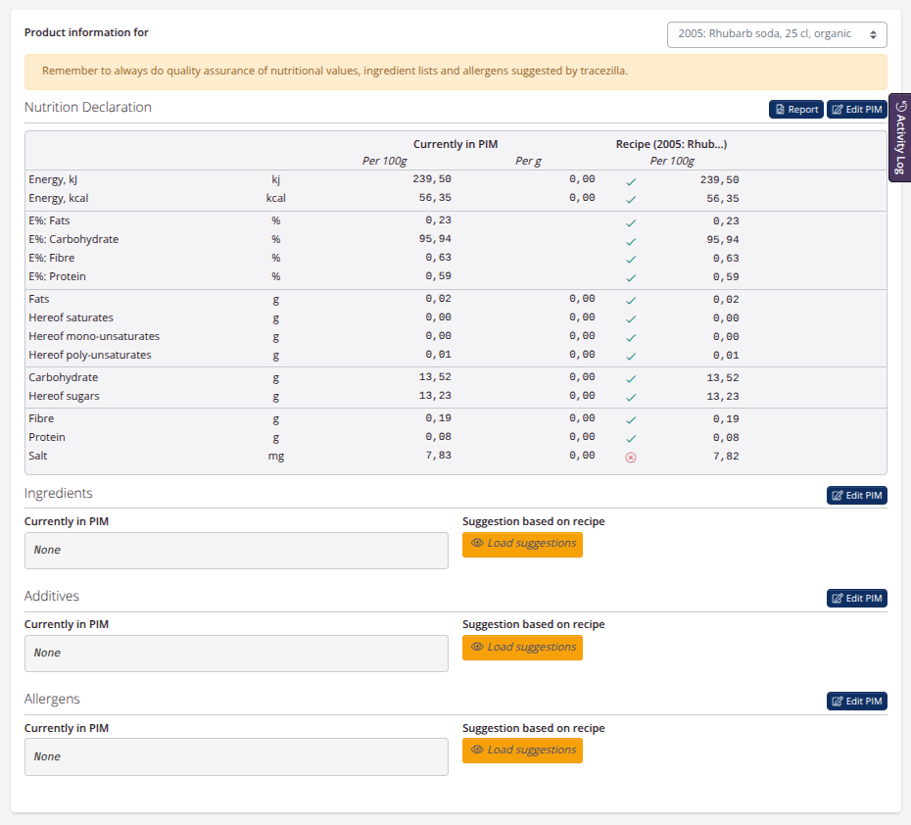
Task: Load suggestions for Additives
Action: click(x=522, y=648)
